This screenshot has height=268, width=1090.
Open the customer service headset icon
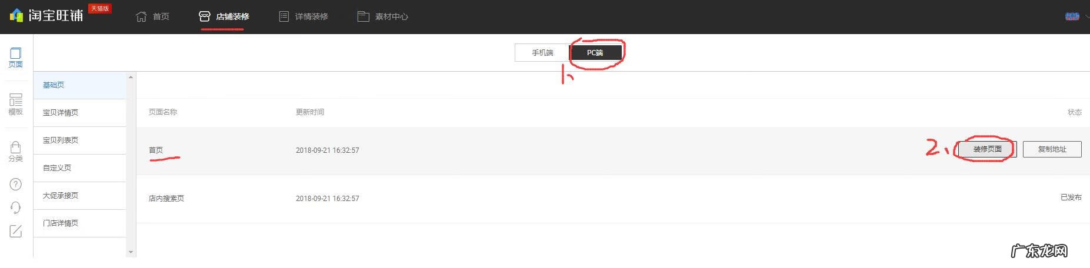(x=16, y=208)
